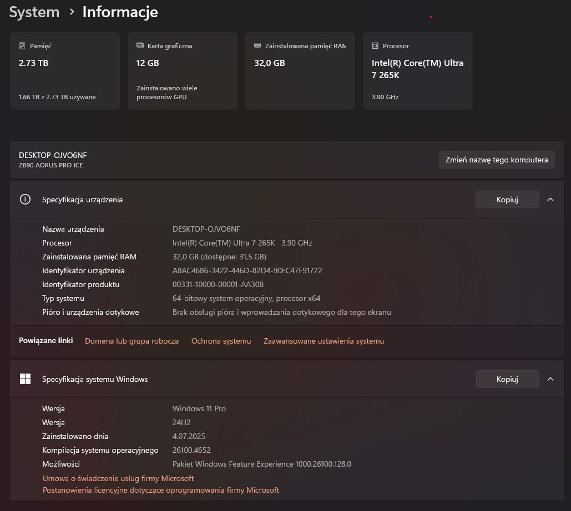
Task: Click the Windows logo beside Specyfikacja systemu Windows
Action: click(25, 379)
